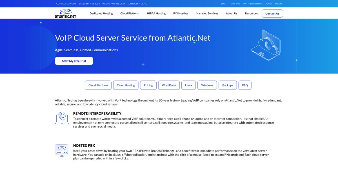
Task: Click the paragraph starting "Atlantic.Net has been heavily involved"
Action: [x=168, y=102]
